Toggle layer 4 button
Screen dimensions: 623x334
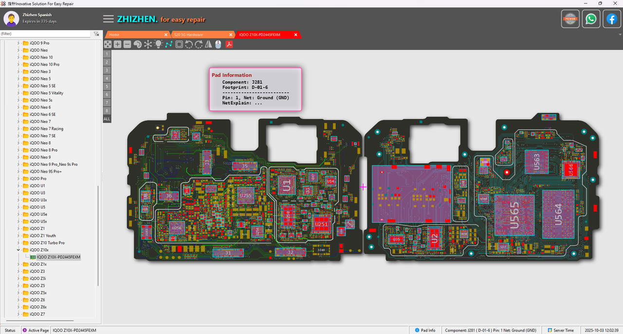point(107,78)
